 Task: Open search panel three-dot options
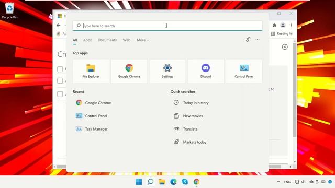point(258,40)
